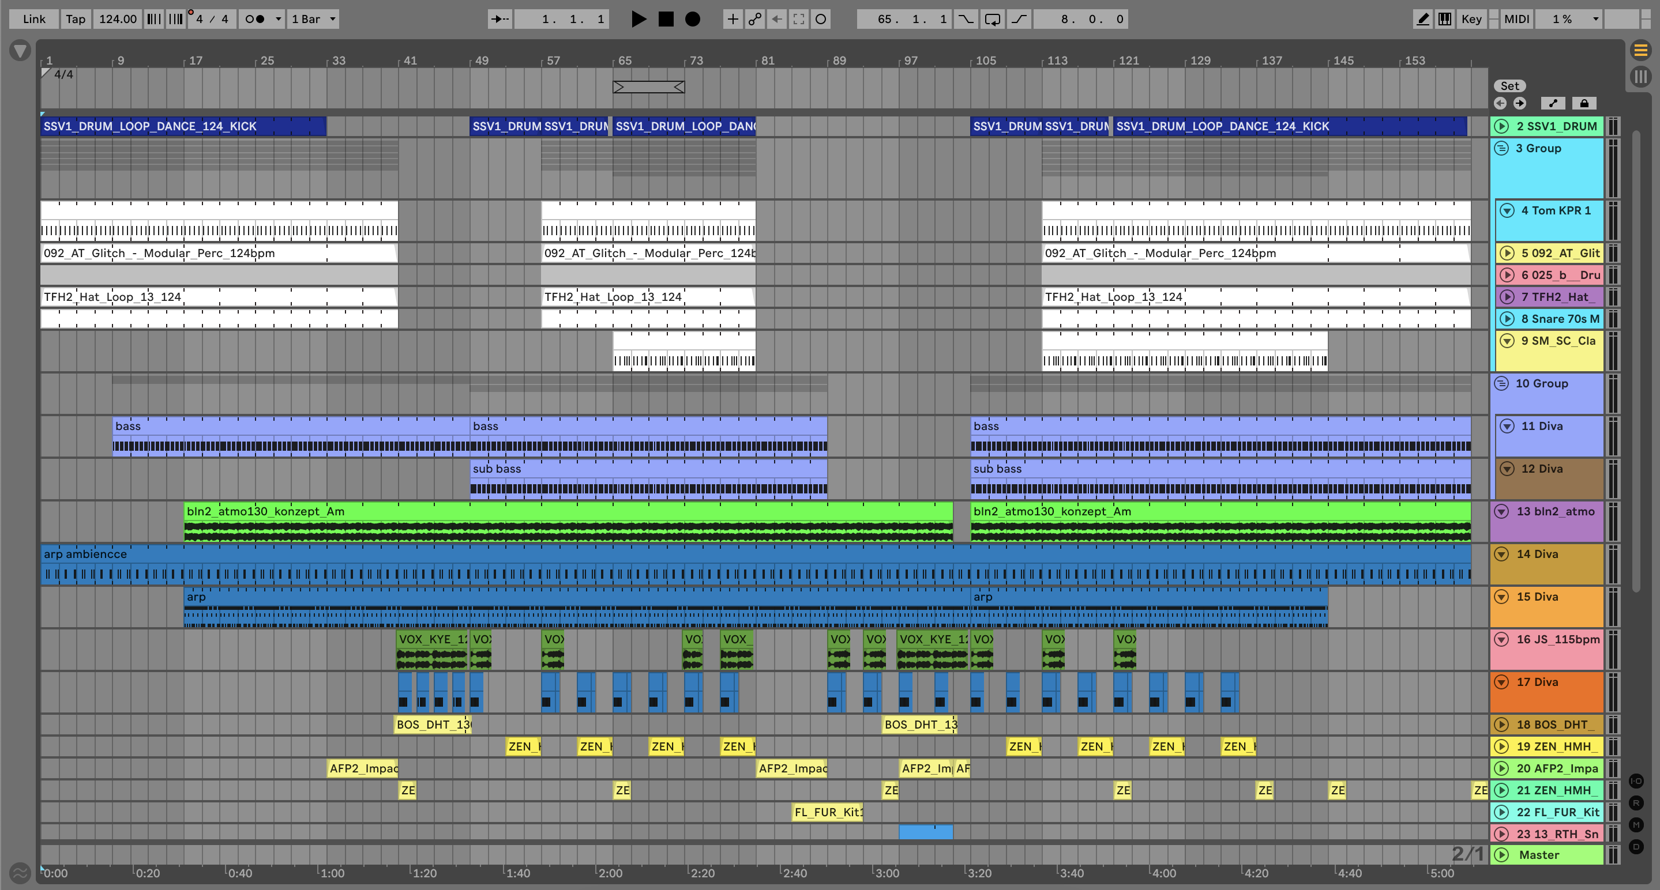Open the 1 Bar quantization dropdown

coord(313,18)
